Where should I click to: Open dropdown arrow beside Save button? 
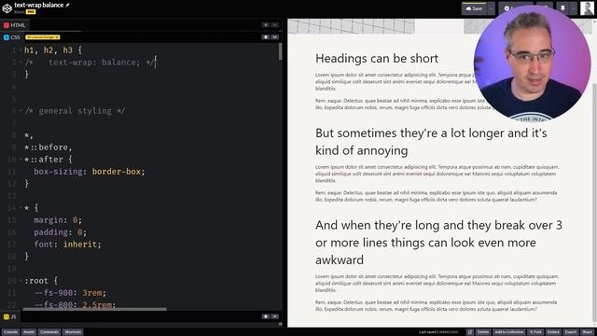coord(492,8)
